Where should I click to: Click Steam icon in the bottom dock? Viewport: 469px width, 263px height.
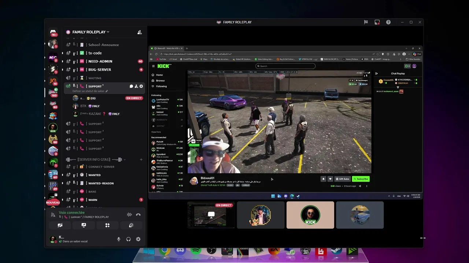[x=336, y=251]
